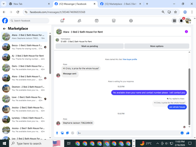Close the Messenger browser tab
Image resolution: width=196 pixels, height=147 pixels.
pos(94,4)
